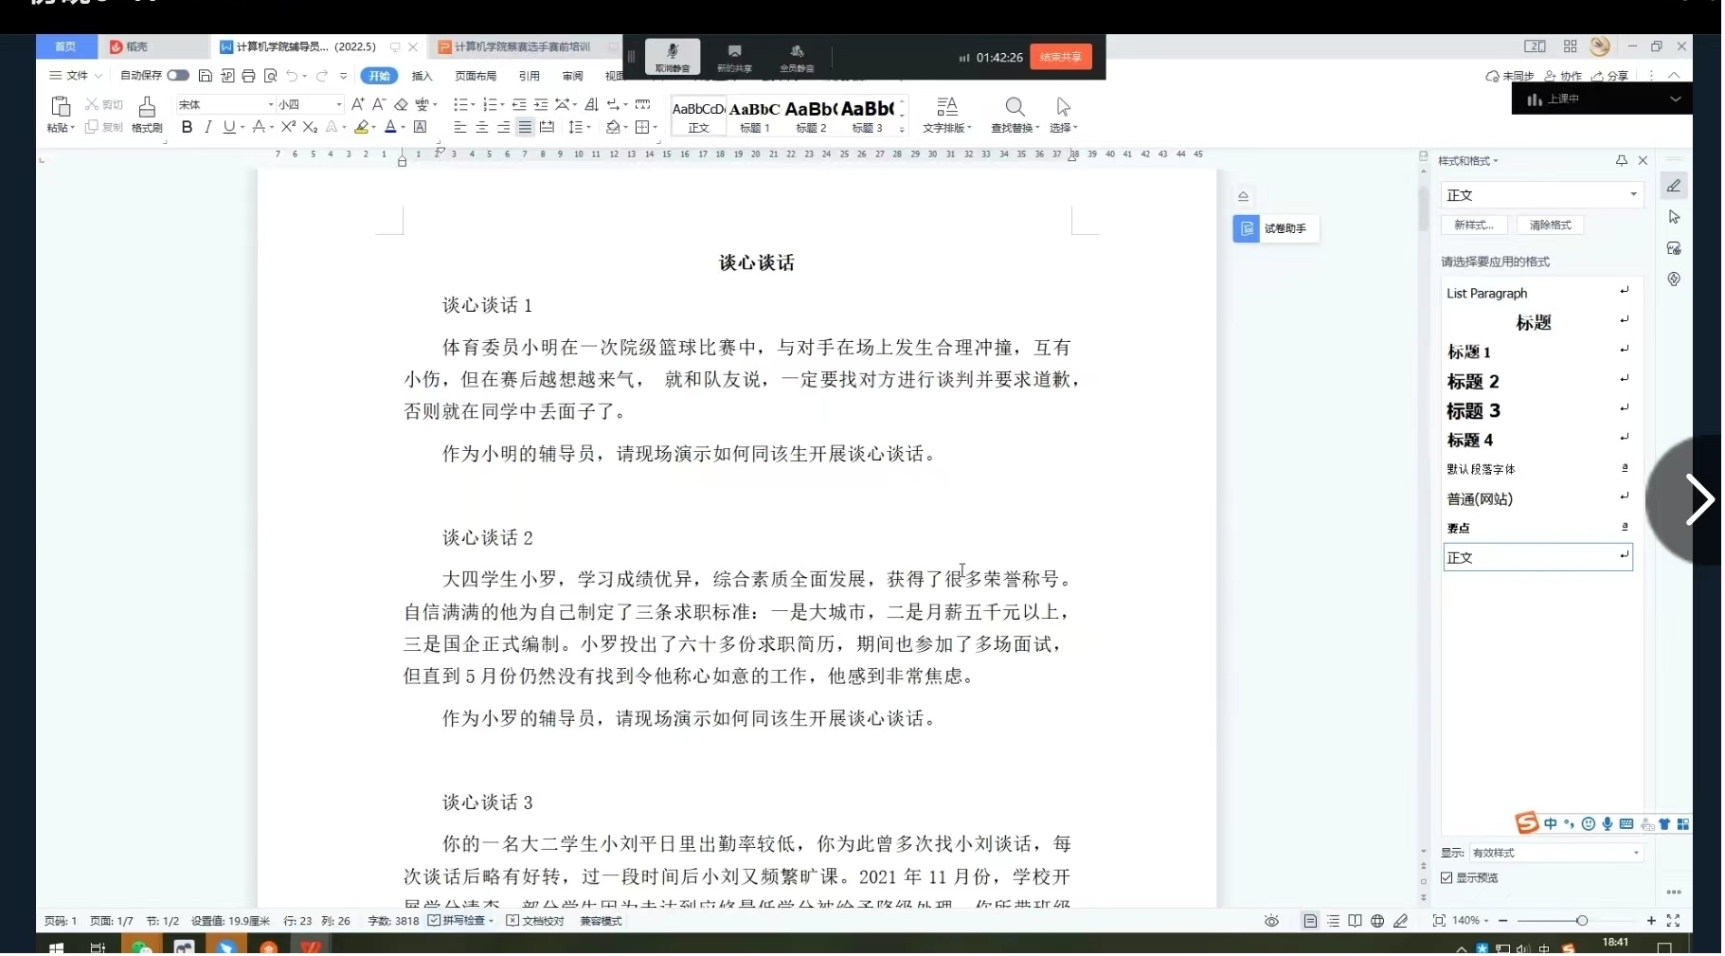Apply Superscript formatting
1725x956 pixels.
click(x=289, y=127)
